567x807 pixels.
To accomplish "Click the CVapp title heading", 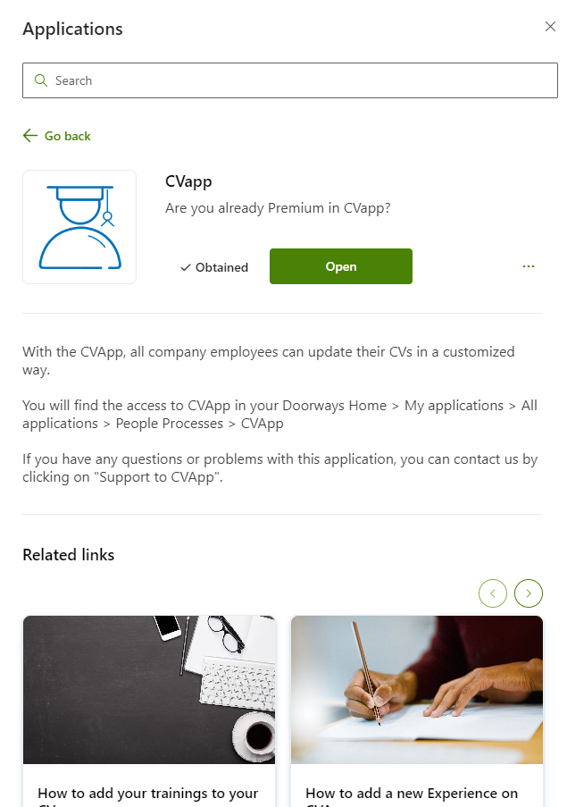I will click(x=188, y=181).
